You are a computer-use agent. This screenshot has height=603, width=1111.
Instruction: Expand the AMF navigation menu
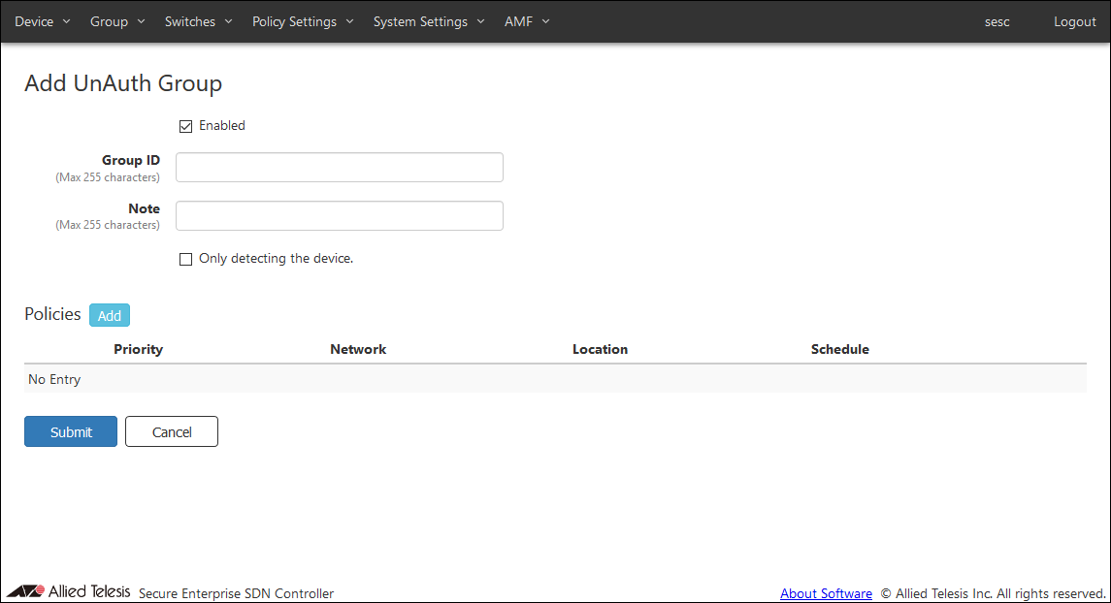526,21
